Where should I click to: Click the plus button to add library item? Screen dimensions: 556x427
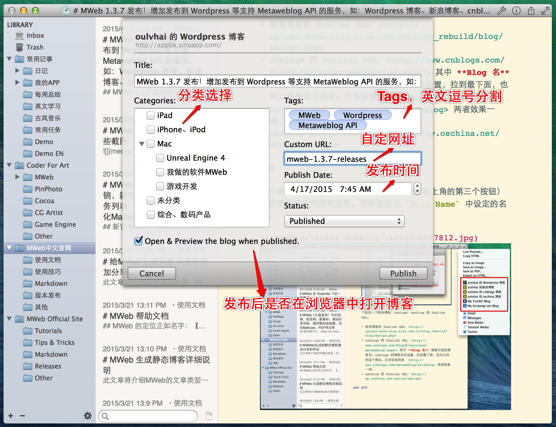[x=11, y=416]
